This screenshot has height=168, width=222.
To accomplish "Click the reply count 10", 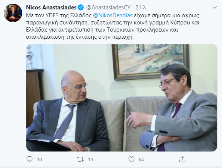I will click(40, 159).
